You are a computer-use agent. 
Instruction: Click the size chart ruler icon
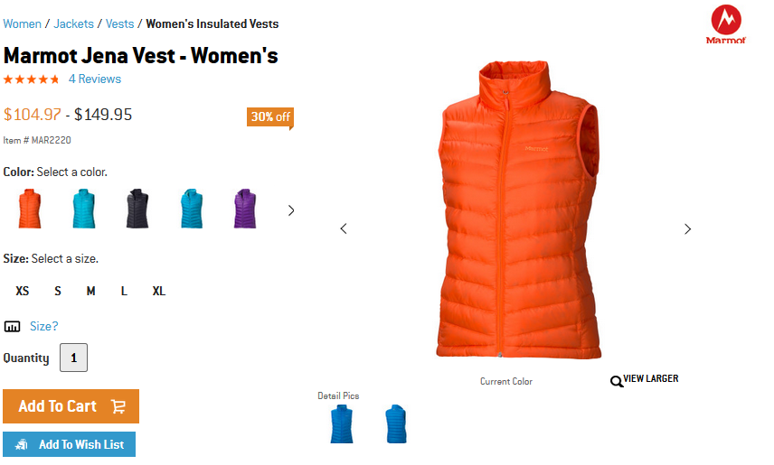[x=12, y=327]
